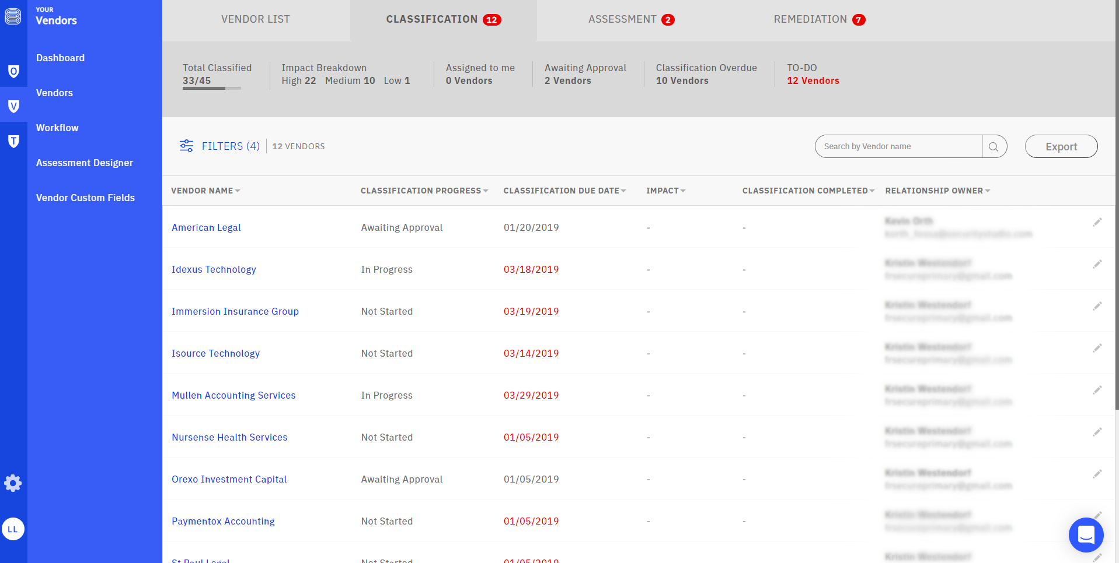1119x563 pixels.
Task: Click the TO-DO 12 Vendors stat
Action: tap(813, 74)
